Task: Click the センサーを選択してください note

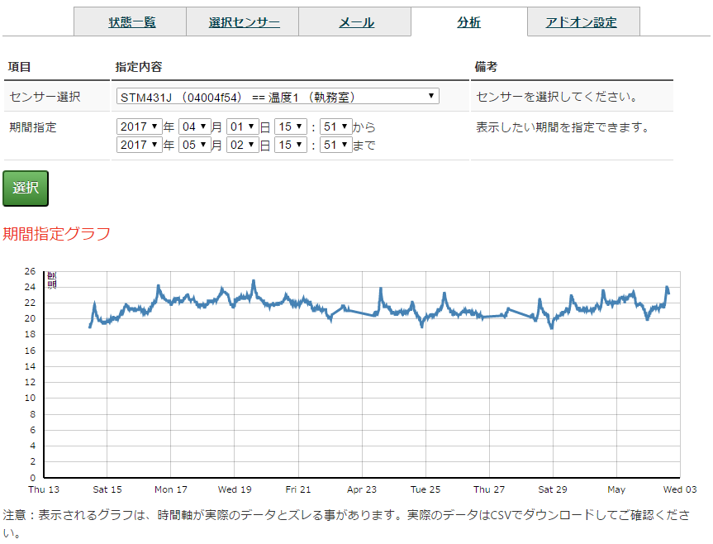Action: click(558, 97)
